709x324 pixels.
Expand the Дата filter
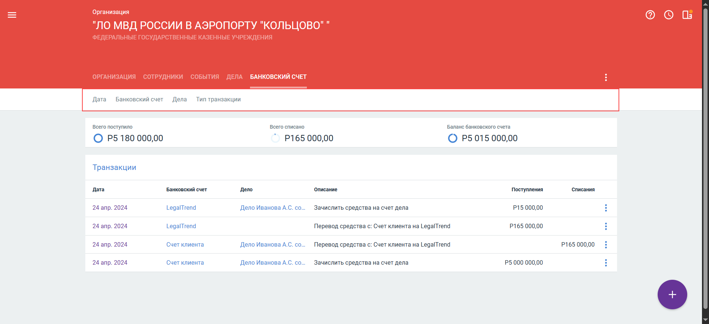99,100
